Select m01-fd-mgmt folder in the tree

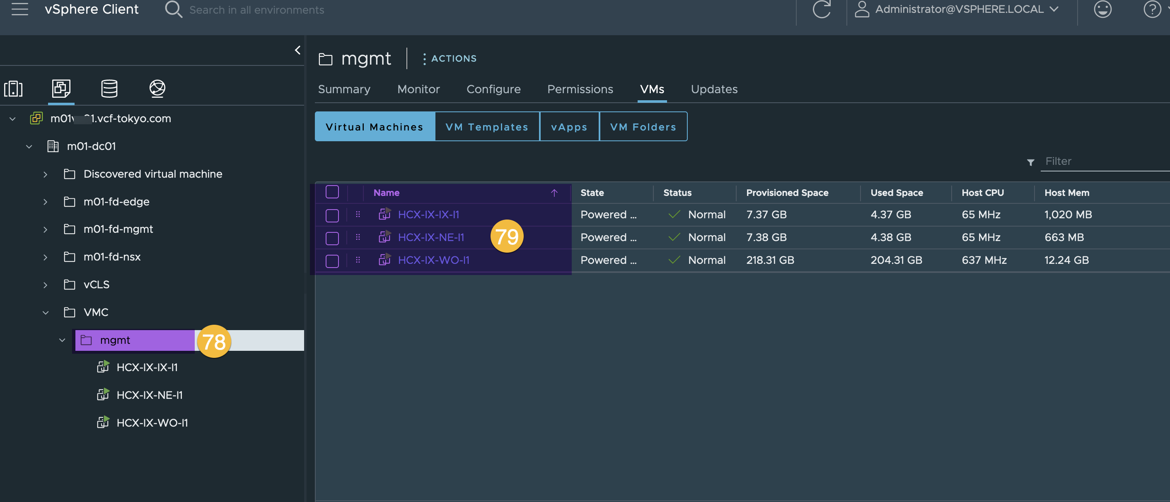coord(118,229)
